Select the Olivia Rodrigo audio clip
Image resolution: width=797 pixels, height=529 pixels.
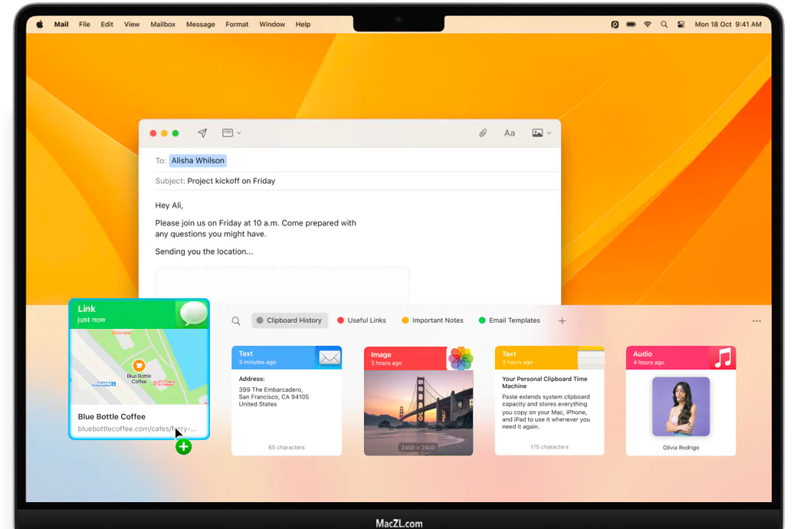681,401
